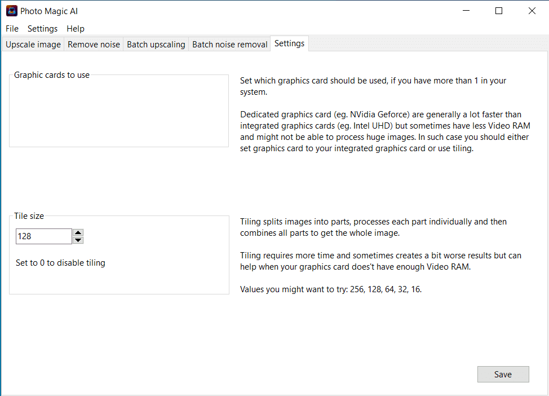Select the active Settings tab
Screen dimensions: 549x396
point(289,43)
